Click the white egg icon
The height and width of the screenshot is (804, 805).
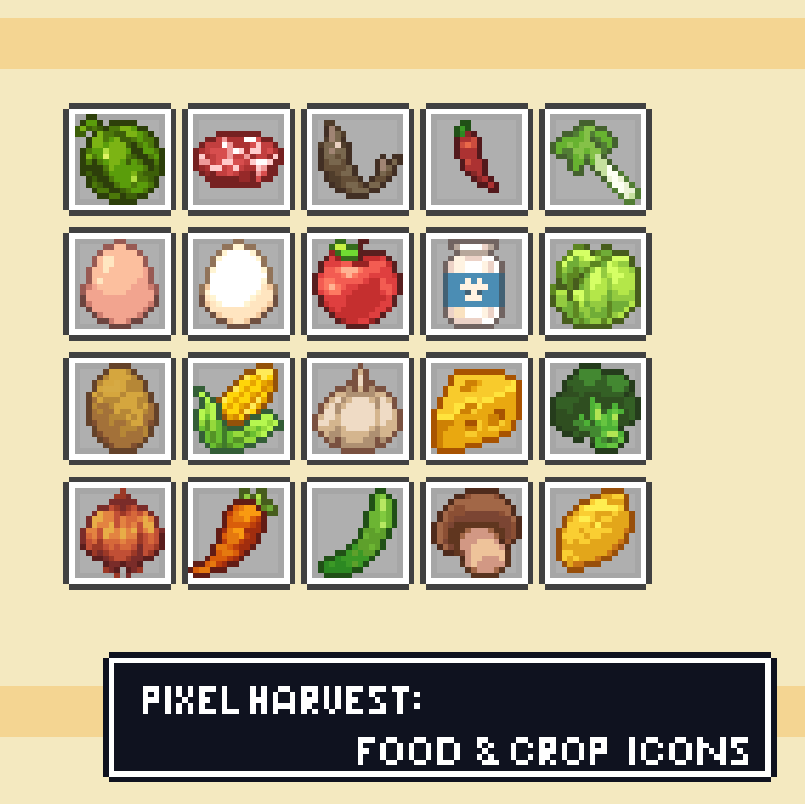239,284
